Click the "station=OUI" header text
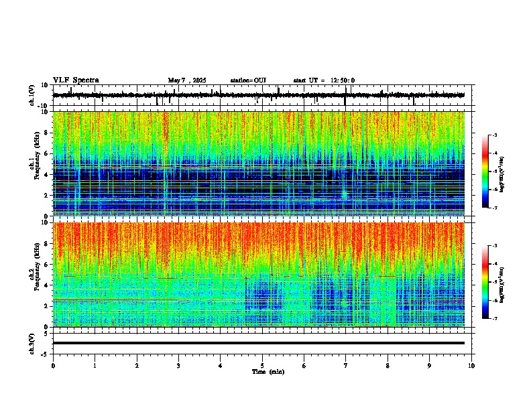The width and height of the screenshot is (531, 410). click(x=248, y=80)
